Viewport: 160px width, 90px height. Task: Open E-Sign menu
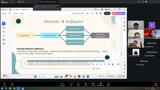click(x=22, y=13)
